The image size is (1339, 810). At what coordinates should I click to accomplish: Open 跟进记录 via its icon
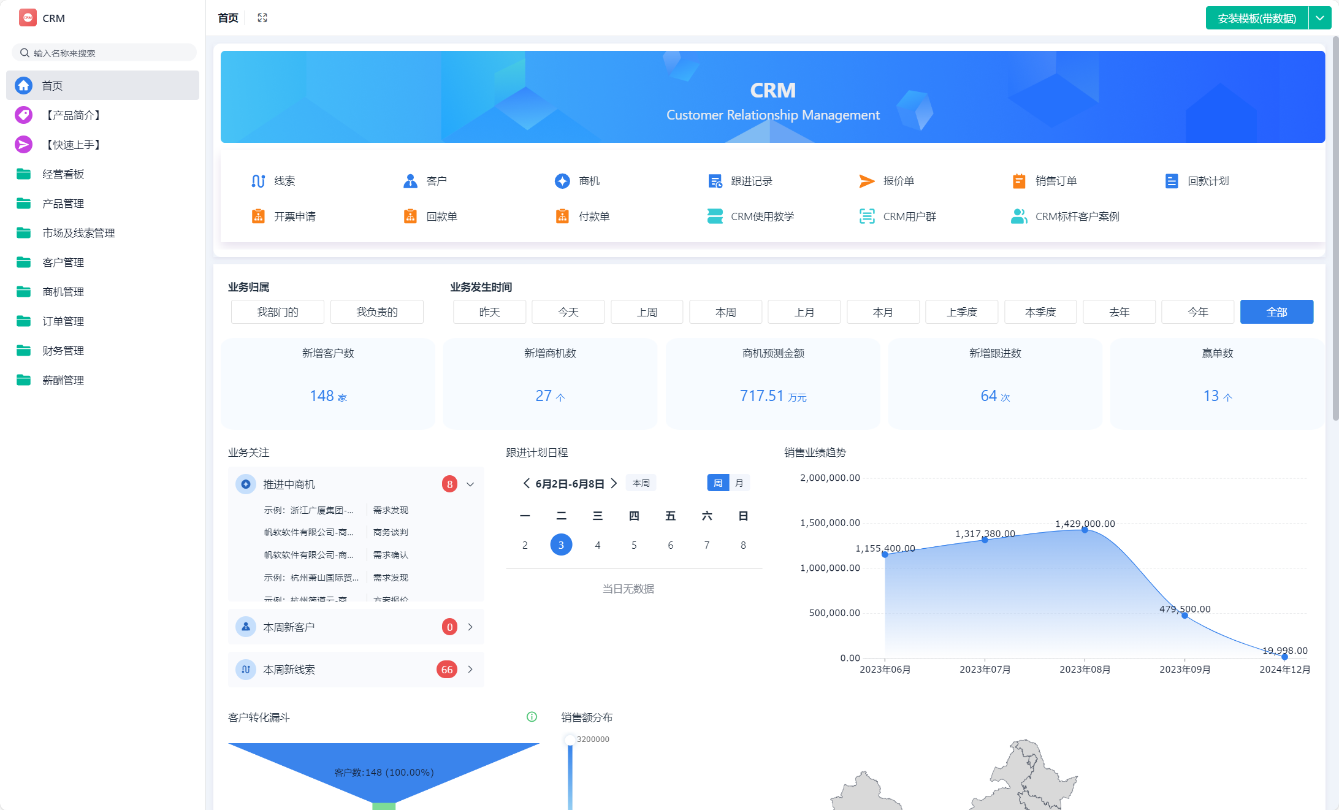click(x=714, y=181)
